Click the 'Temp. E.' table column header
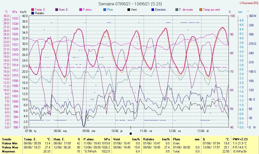259x154 pixels. (x=30, y=139)
